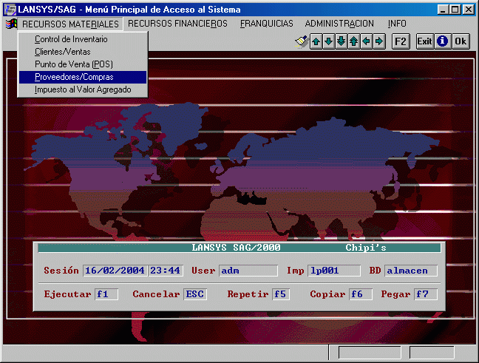Screen dimensions: 479x363
Task: Click the f6 key box next to Copiar
Action: point(361,294)
